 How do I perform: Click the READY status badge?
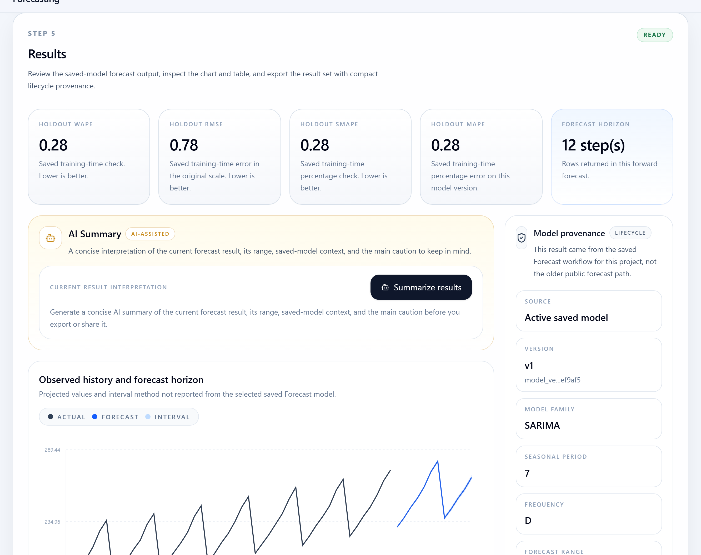654,35
